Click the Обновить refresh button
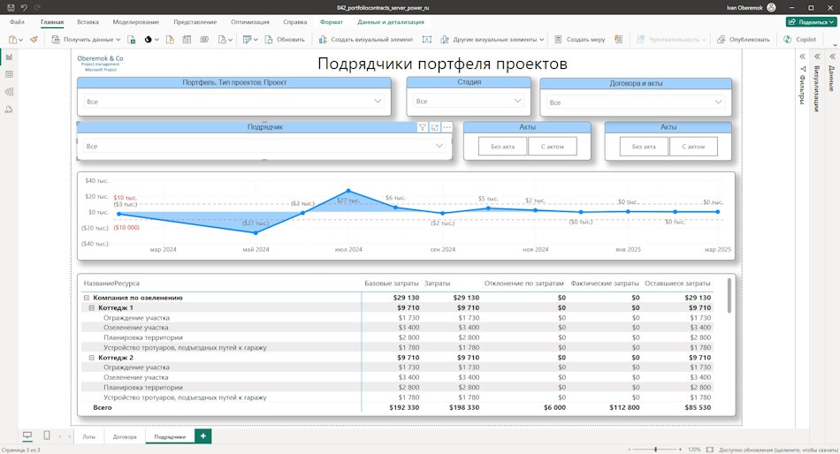This screenshot has width=840, height=454. click(x=285, y=40)
